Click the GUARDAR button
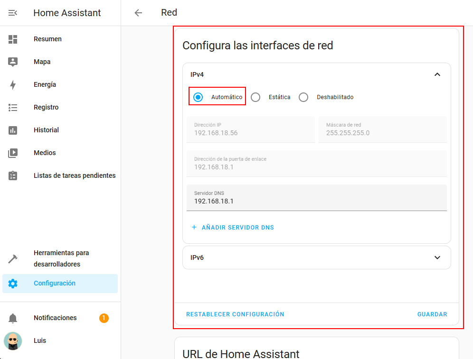 (x=432, y=314)
